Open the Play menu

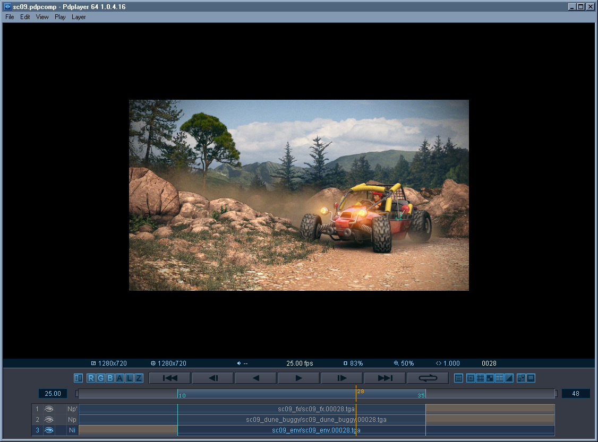point(60,17)
